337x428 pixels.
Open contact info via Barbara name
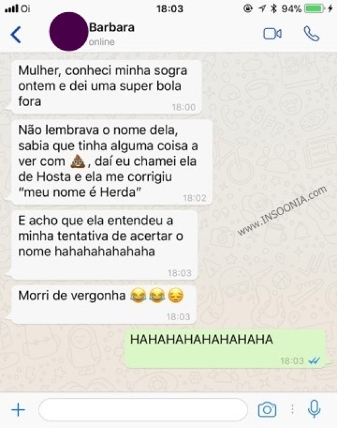coord(112,27)
